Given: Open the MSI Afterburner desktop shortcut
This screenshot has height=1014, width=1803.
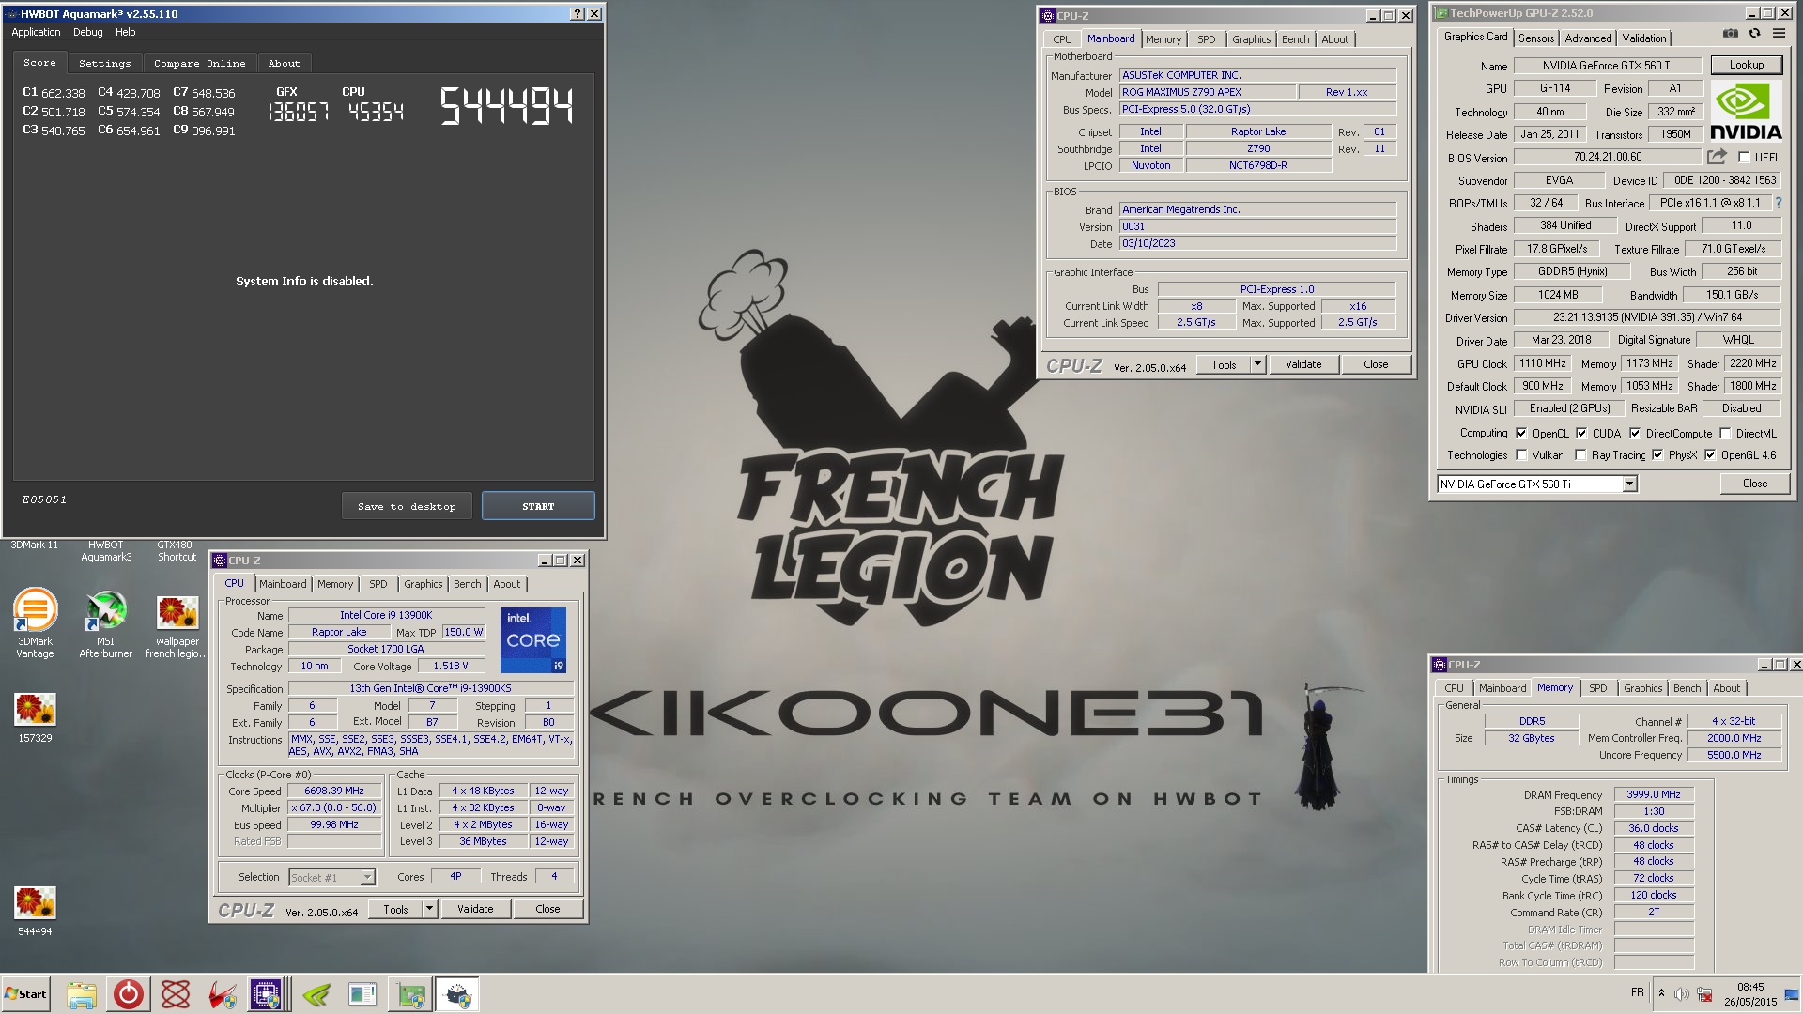Looking at the screenshot, I should pos(105,623).
